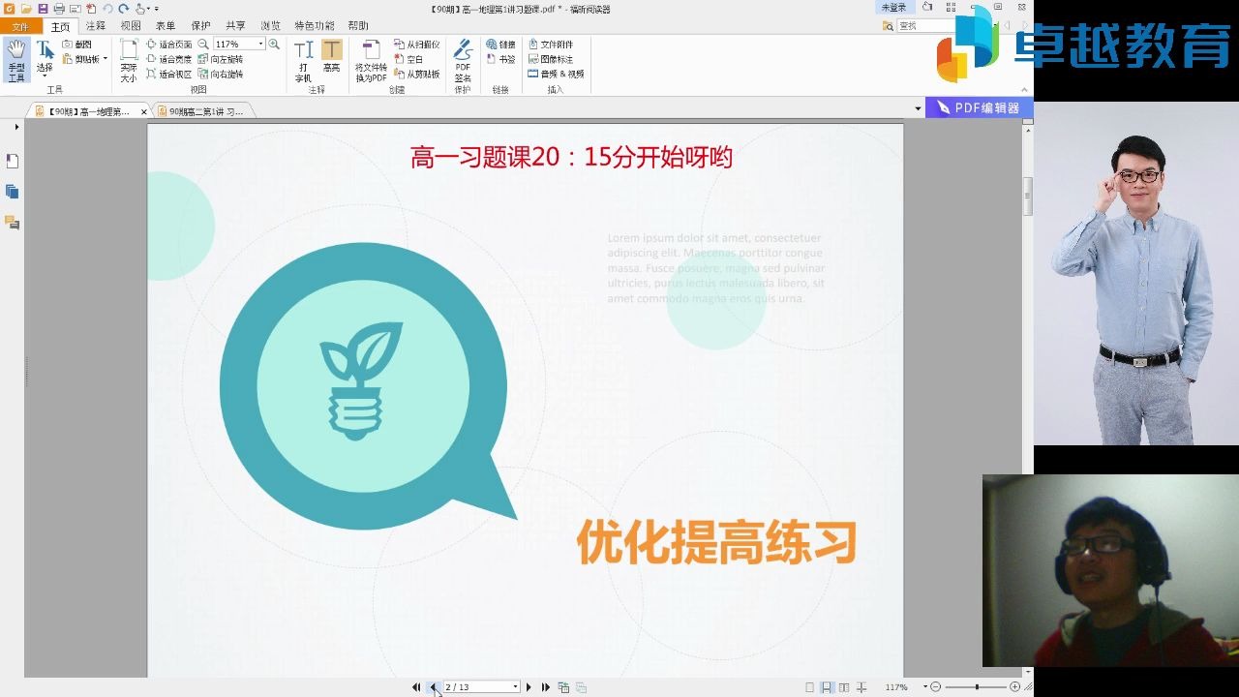
Task: Choose Fit Page (适合页面)
Action: pos(169,45)
